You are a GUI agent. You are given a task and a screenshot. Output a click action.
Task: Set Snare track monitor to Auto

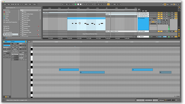153,22
